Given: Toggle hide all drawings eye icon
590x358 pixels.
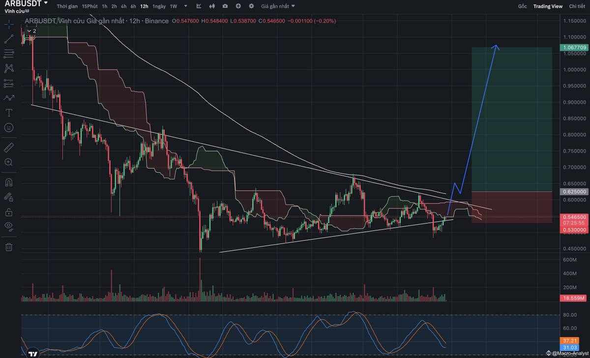Looking at the screenshot, I should [x=8, y=226].
